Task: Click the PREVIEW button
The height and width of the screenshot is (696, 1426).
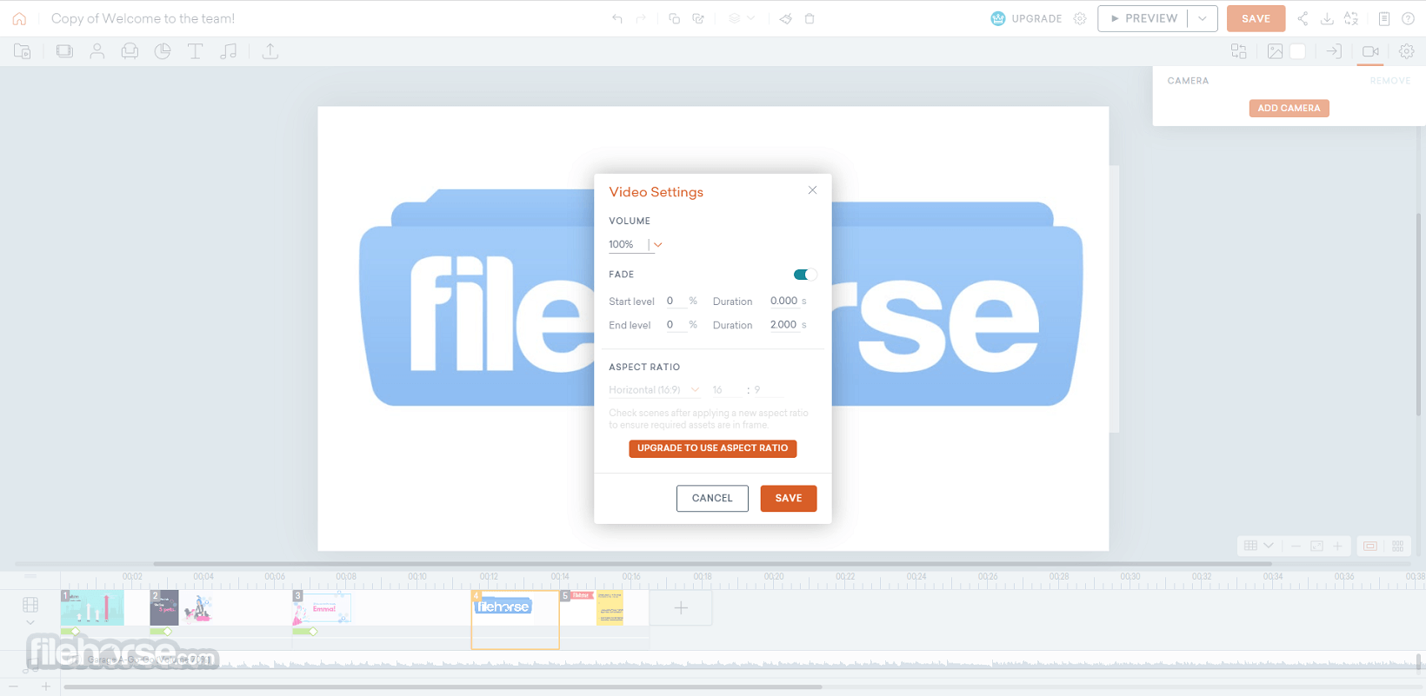Action: tap(1143, 18)
